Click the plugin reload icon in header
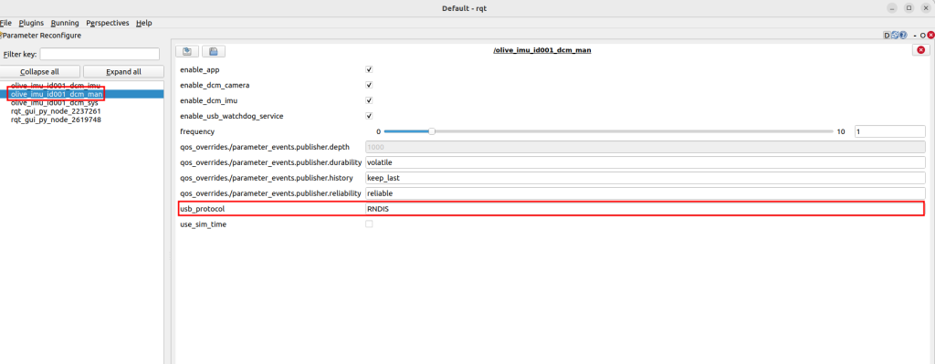This screenshot has width=935, height=364. 895,36
